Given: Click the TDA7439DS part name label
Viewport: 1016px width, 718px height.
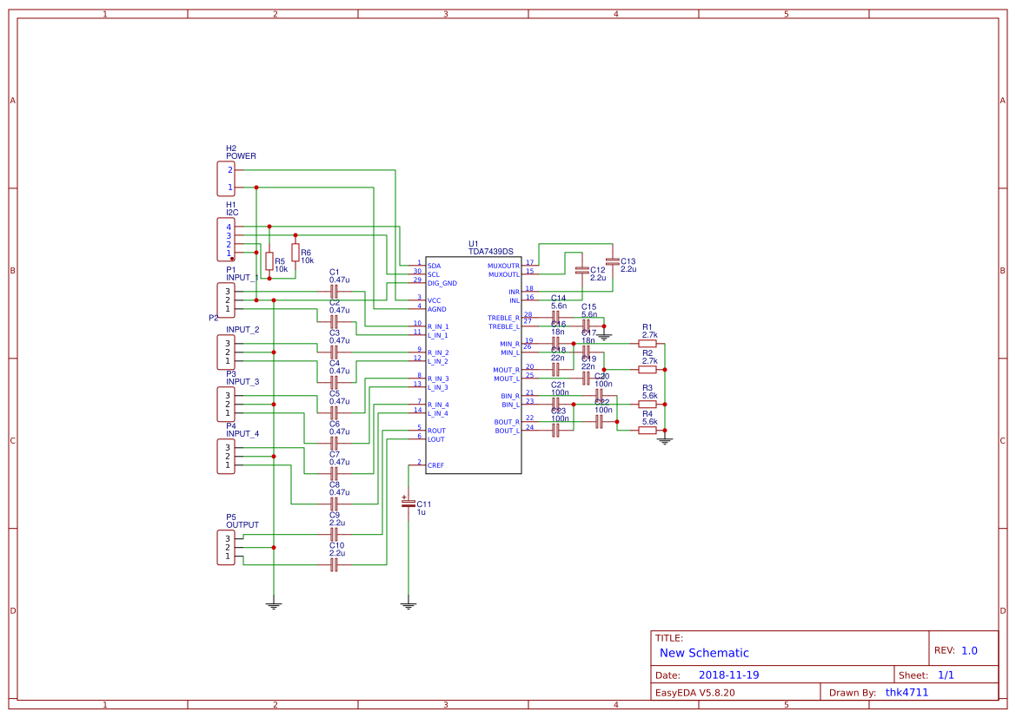Looking at the screenshot, I should tap(490, 252).
